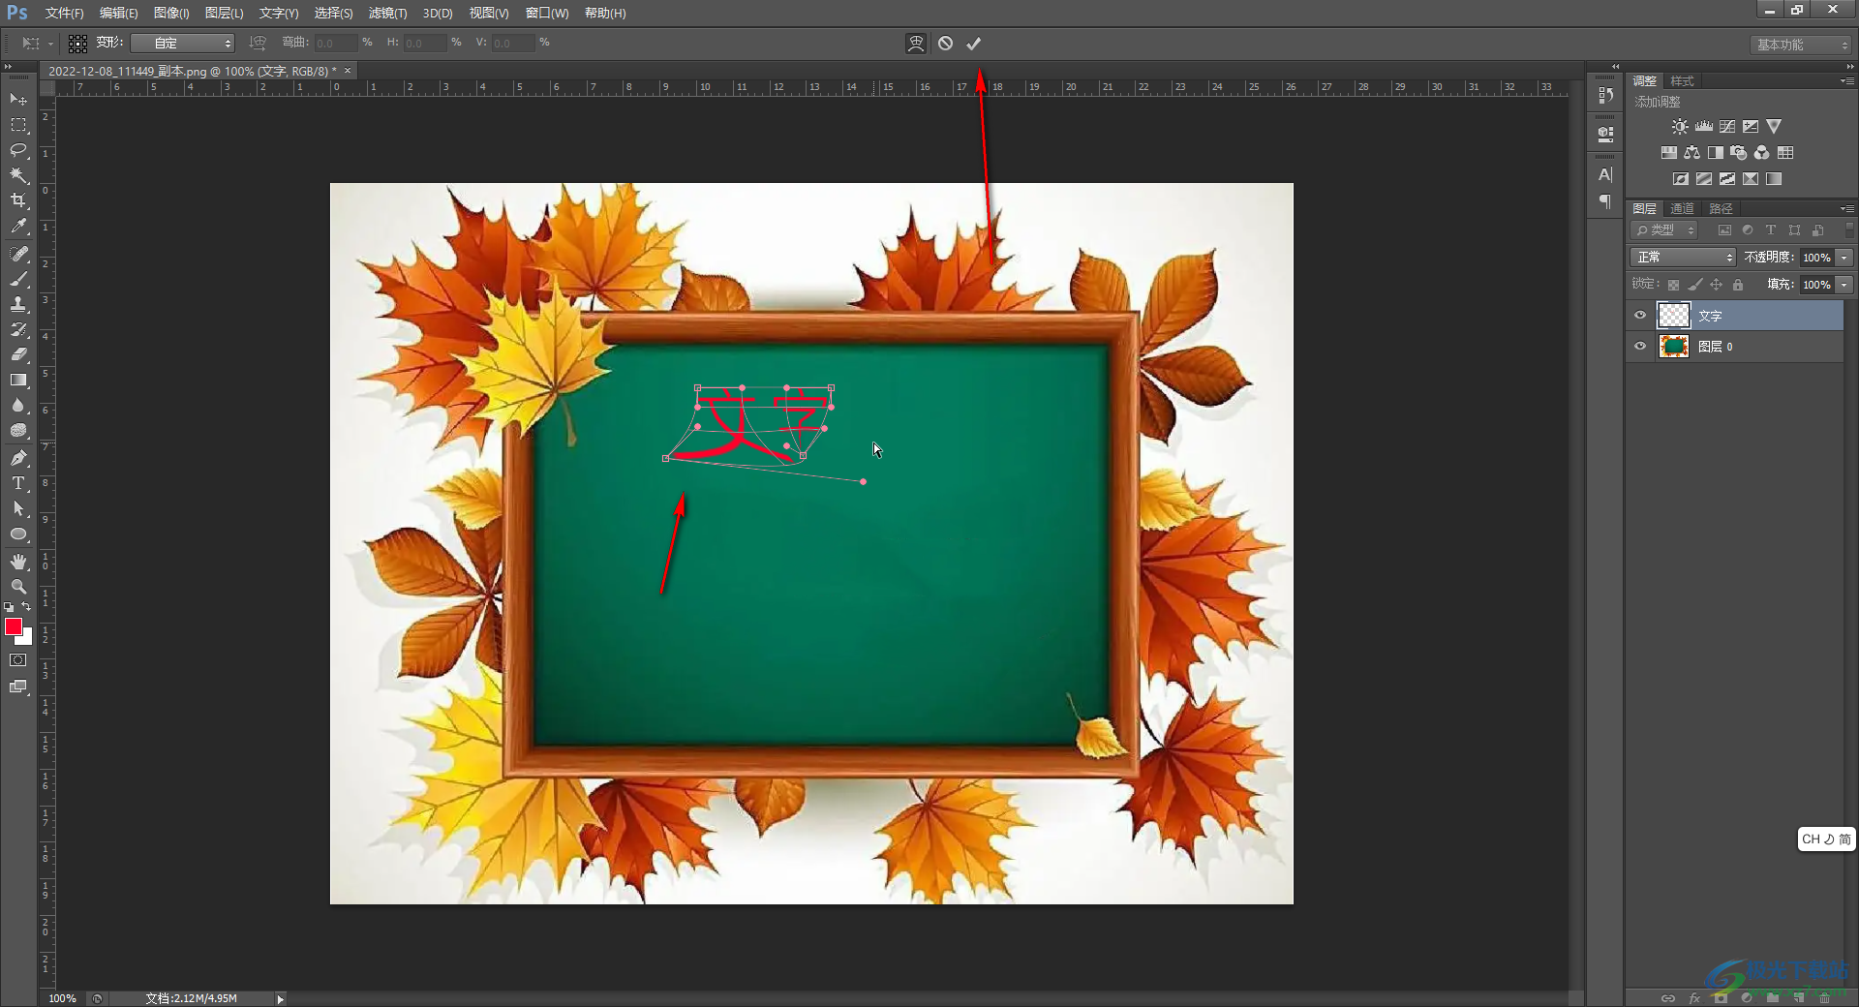
Task: Open the 窗口(W) menu
Action: click(x=547, y=13)
